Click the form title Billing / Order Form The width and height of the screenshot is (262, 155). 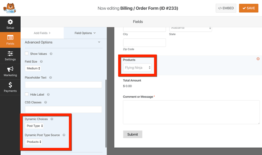[149, 8]
